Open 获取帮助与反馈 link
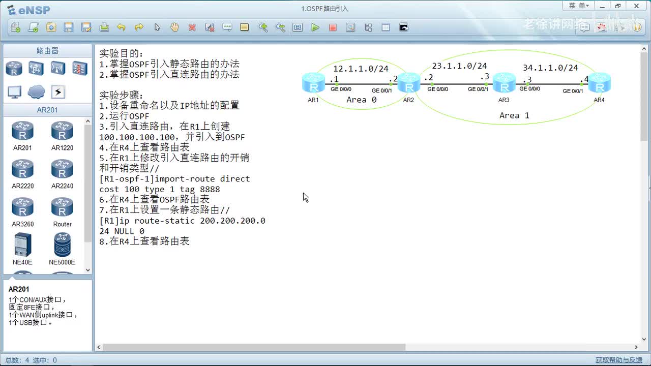The width and height of the screenshot is (651, 366). pos(619,360)
